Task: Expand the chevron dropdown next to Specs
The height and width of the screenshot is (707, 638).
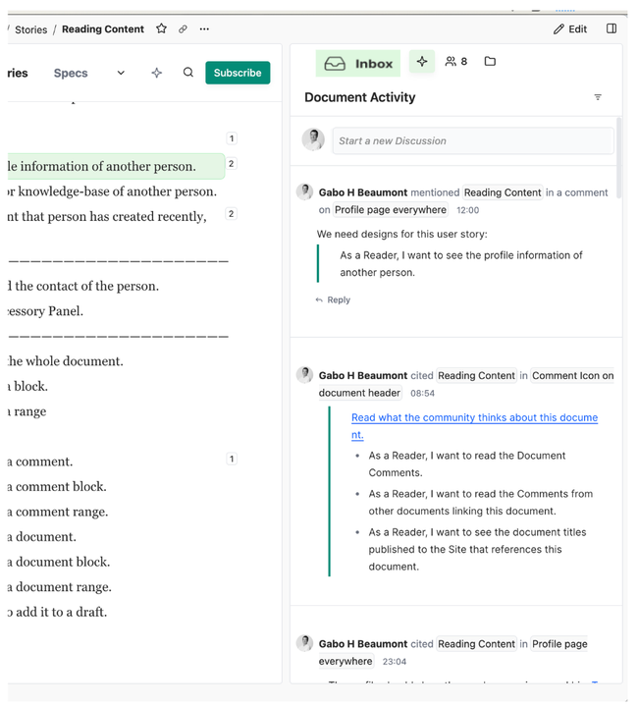Action: (x=121, y=73)
